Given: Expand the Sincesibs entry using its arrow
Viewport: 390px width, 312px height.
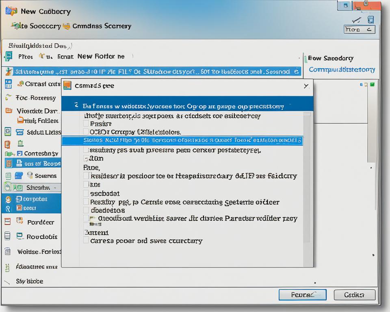Looking at the screenshot, I should click(55, 188).
